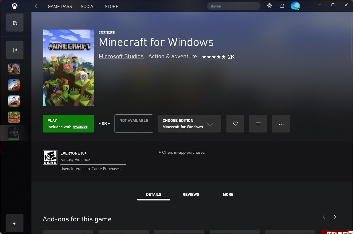This screenshot has height=234, width=353.
Task: Click the search box containing skyrim
Action: point(234,6)
